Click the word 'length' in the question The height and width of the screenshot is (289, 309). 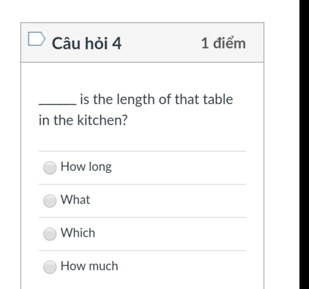click(x=136, y=100)
